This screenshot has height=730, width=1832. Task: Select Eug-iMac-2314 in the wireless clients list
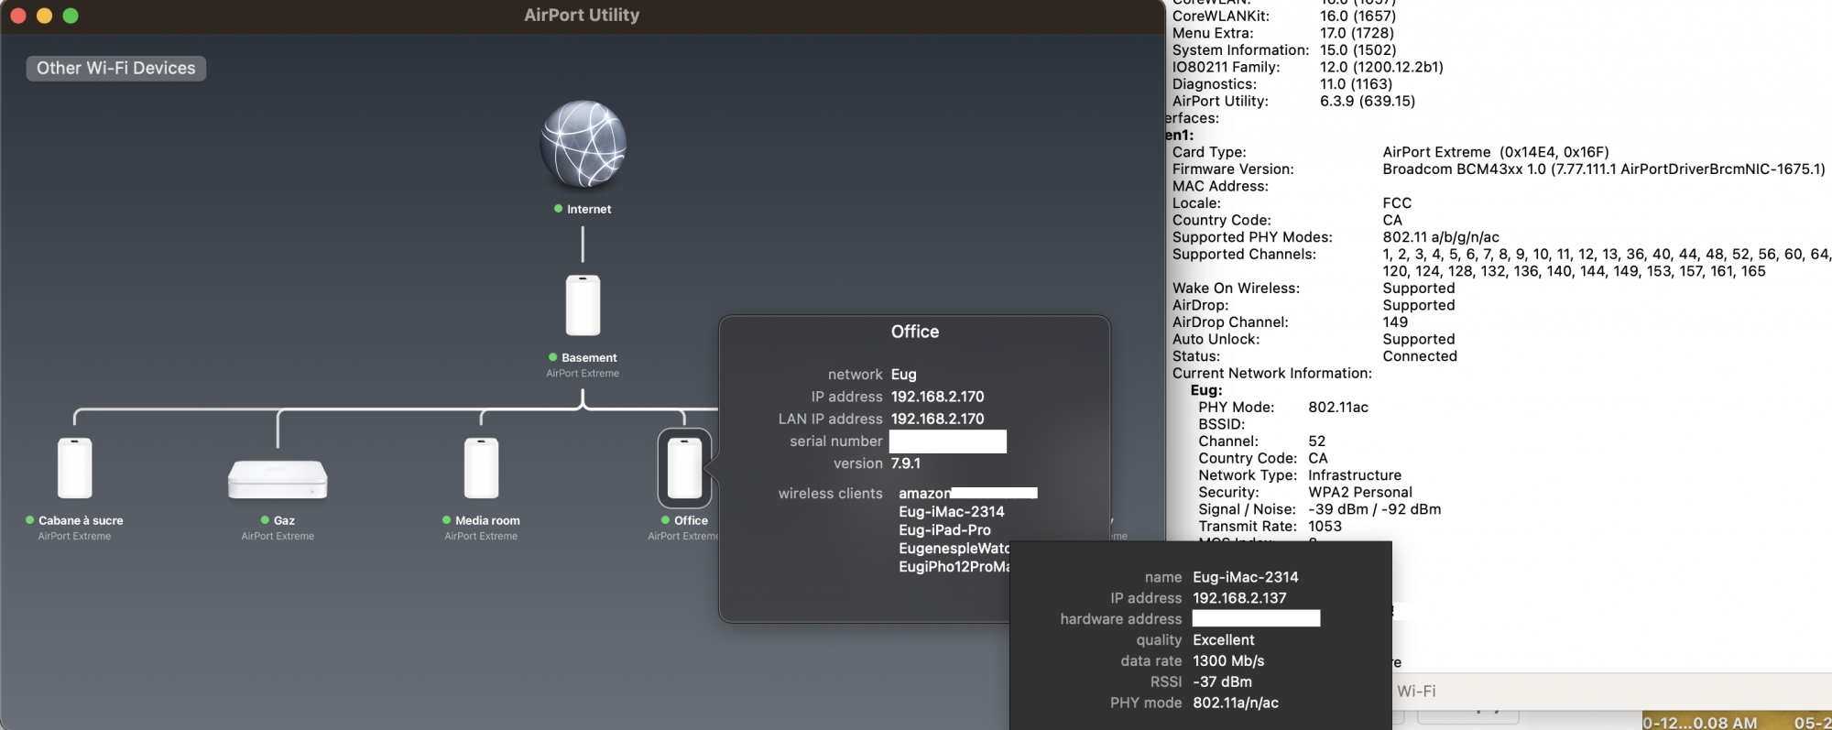pyautogui.click(x=952, y=512)
